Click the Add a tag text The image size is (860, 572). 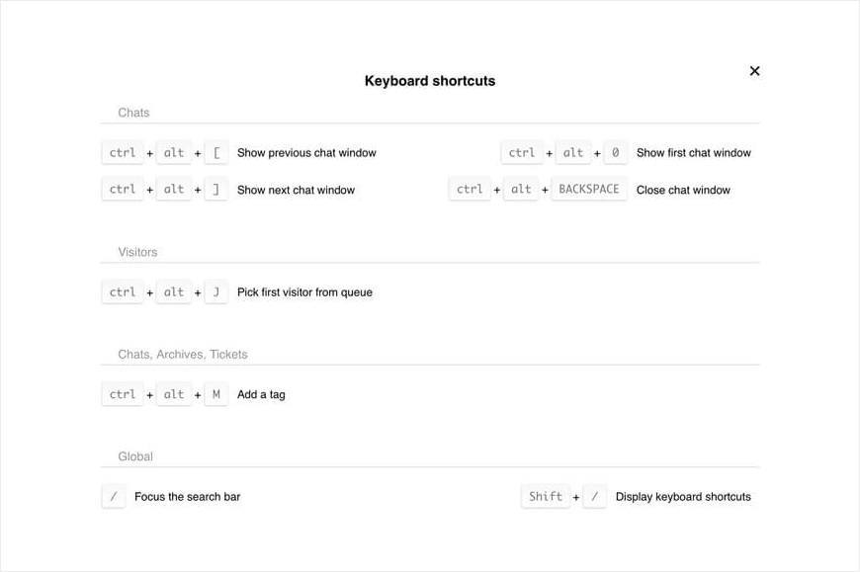point(261,394)
